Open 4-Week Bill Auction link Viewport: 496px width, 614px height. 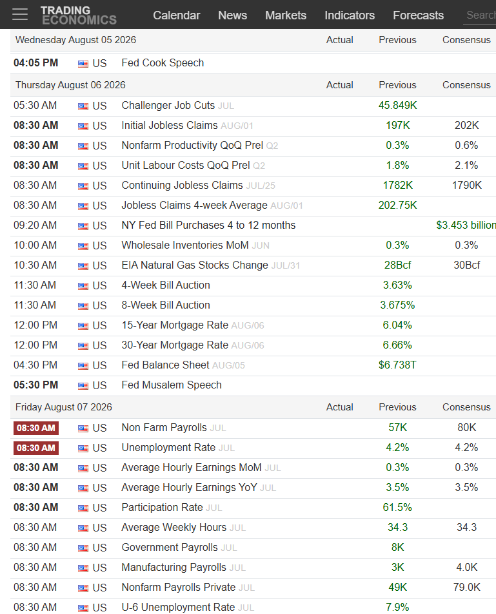pos(166,285)
